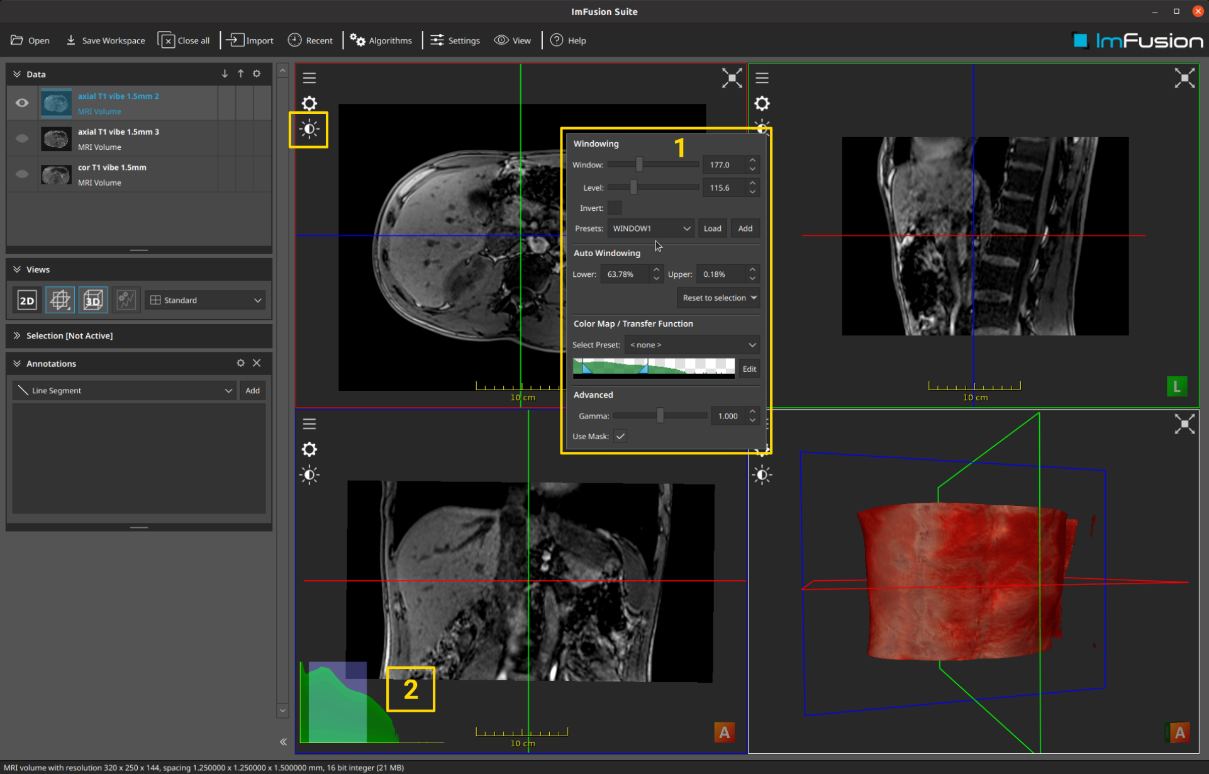Open the Reset to selection dropdown

719,298
